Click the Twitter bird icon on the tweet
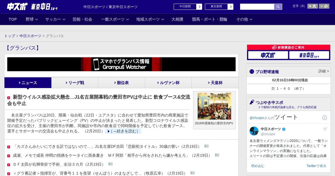This screenshot has width=335, height=176. coord(325,129)
